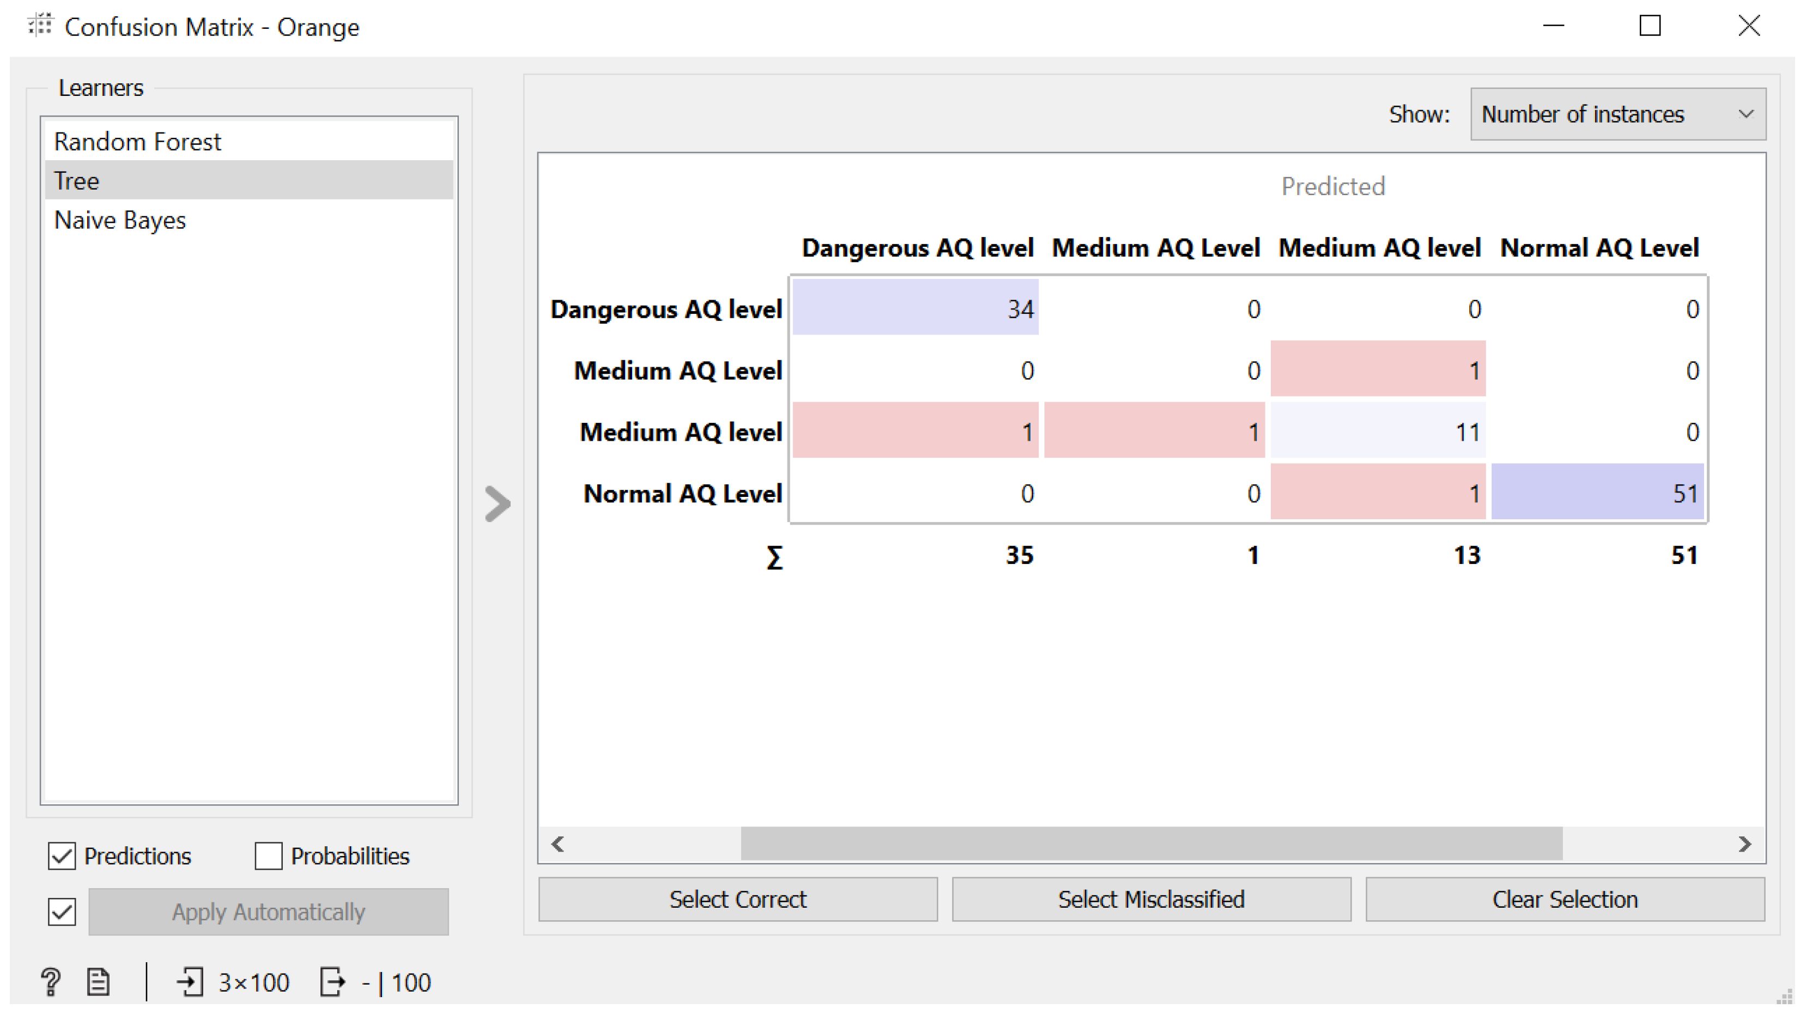
Task: Select Naive Bayes learner
Action: point(120,220)
